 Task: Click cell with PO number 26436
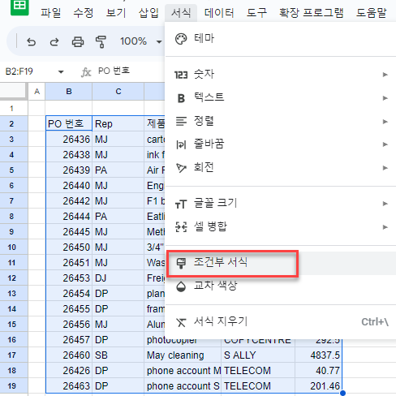[x=69, y=140]
